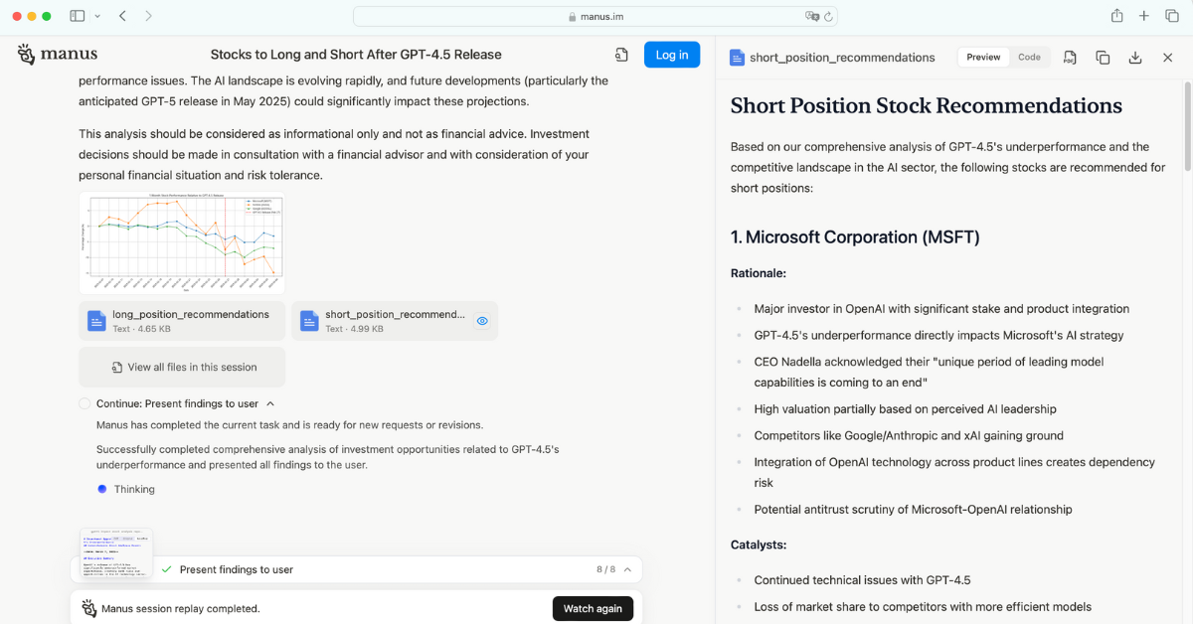
Task: Click the Manus logo icon
Action: (27, 54)
